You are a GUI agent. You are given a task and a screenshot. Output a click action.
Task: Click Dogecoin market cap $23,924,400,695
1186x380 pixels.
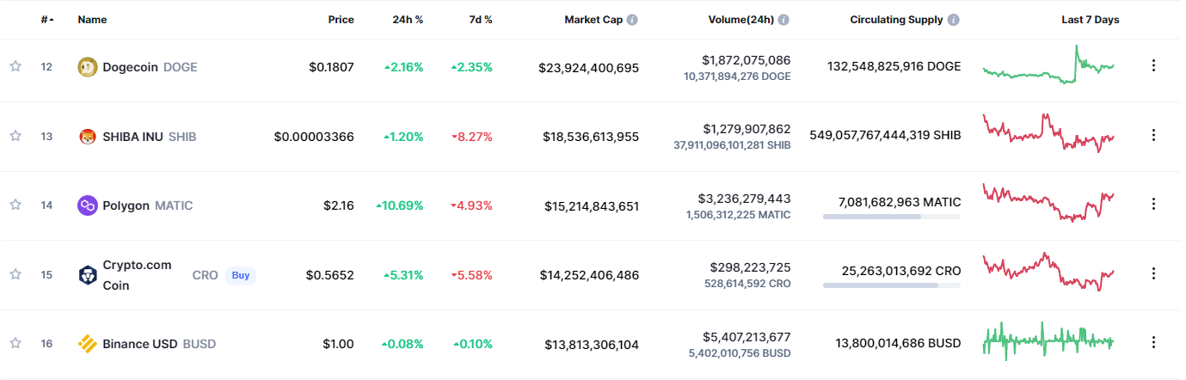[x=588, y=66]
